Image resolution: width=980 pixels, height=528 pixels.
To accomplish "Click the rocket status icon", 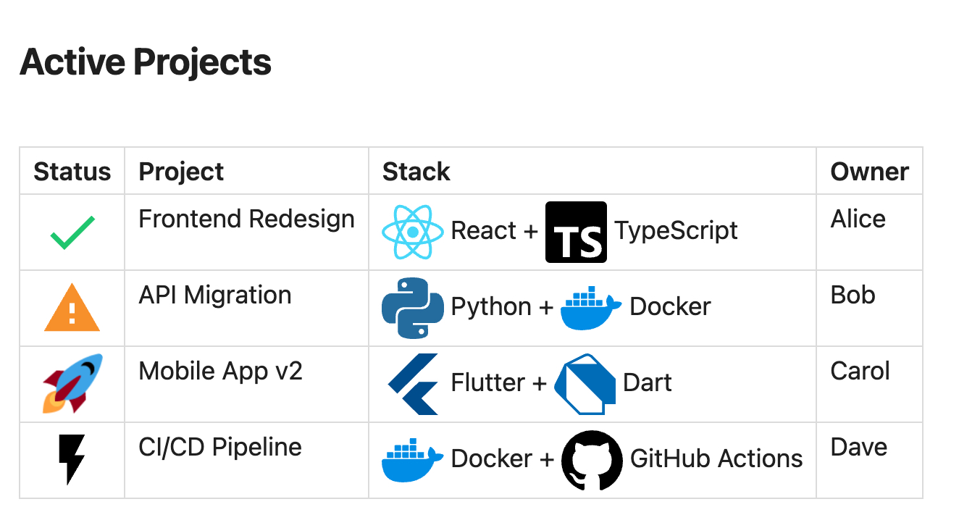I will pos(72,384).
